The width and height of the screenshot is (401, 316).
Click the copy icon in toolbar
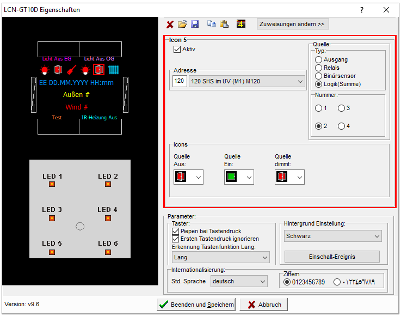pyautogui.click(x=211, y=25)
